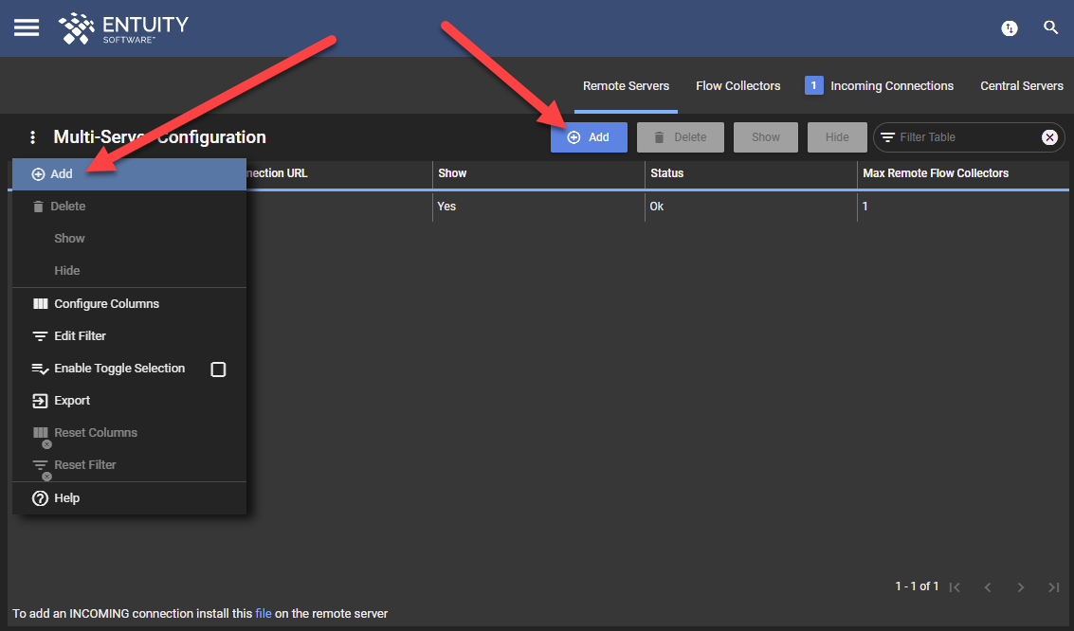This screenshot has height=631, width=1074.
Task: Go to the previous page arrow
Action: [988, 587]
